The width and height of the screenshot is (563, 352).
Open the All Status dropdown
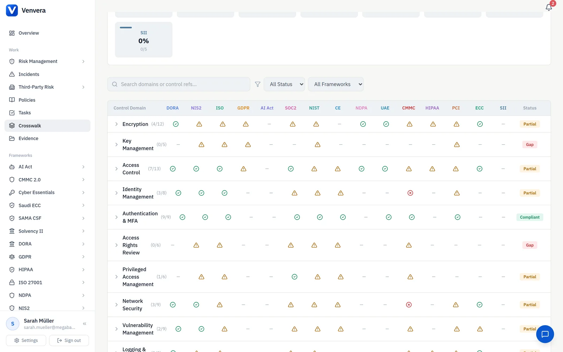(x=284, y=84)
